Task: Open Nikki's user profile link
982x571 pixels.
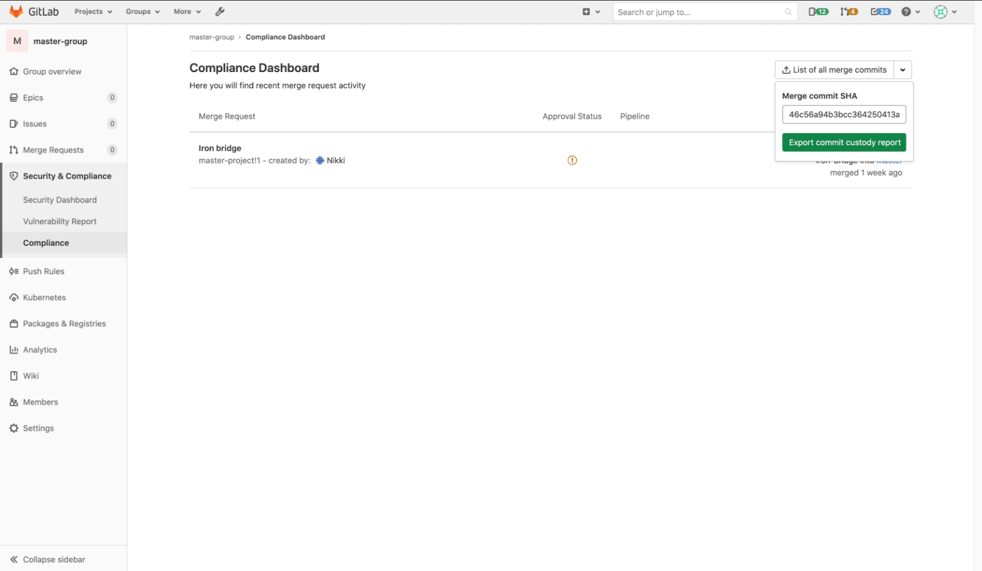Action: 335,160
